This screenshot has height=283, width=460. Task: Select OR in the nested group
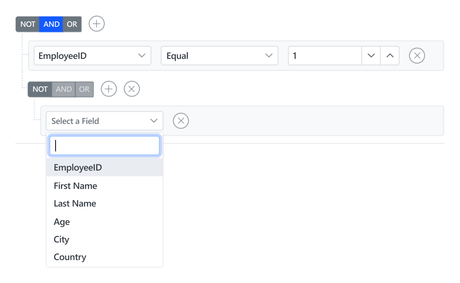point(84,89)
